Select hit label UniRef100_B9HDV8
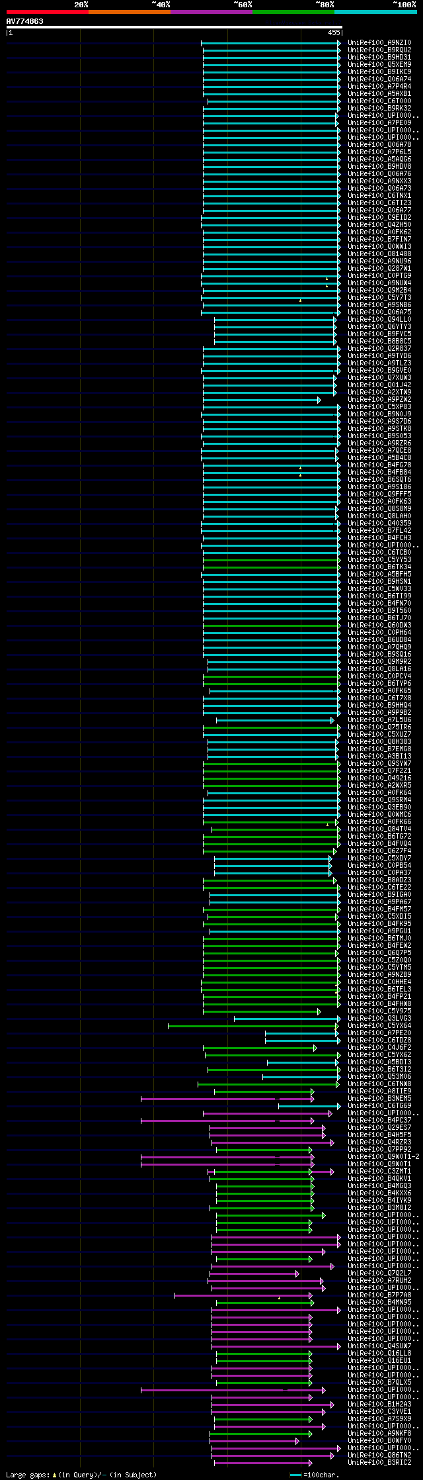The image size is (423, 1480). point(379,167)
